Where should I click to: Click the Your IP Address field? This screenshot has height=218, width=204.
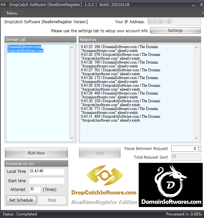tap(174, 22)
